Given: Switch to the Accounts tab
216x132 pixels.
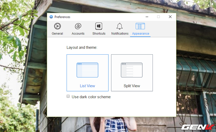Looking at the screenshot, I should tap(78, 29).
